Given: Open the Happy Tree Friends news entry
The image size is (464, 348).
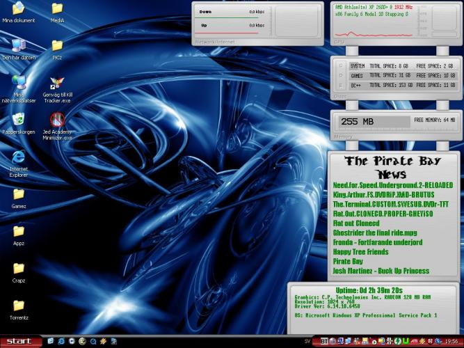Looking at the screenshot, I should (360, 251).
